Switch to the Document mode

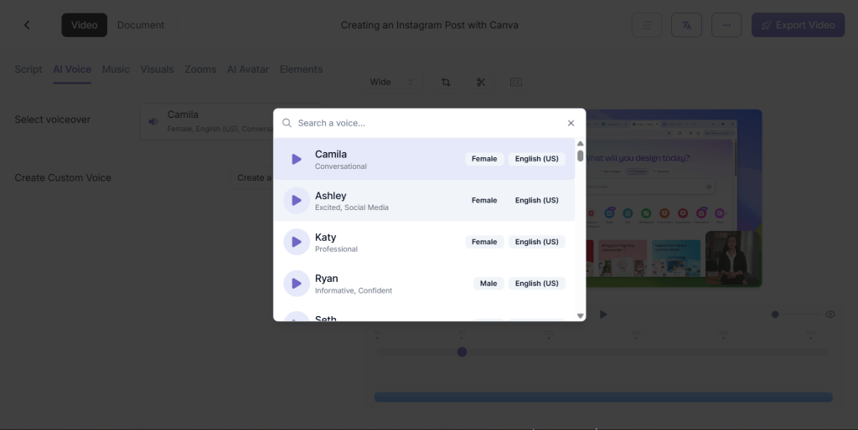click(x=141, y=25)
